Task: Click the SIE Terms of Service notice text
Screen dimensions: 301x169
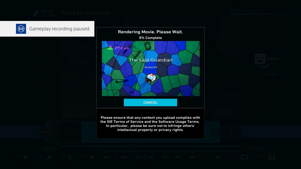Action: click(150, 124)
